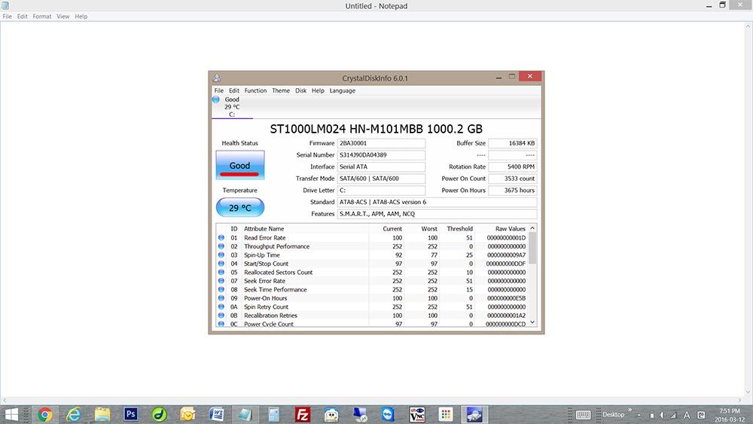Click the Power On Hours 3675 hours field
Viewport: 753px width, 424px height.
(x=512, y=190)
